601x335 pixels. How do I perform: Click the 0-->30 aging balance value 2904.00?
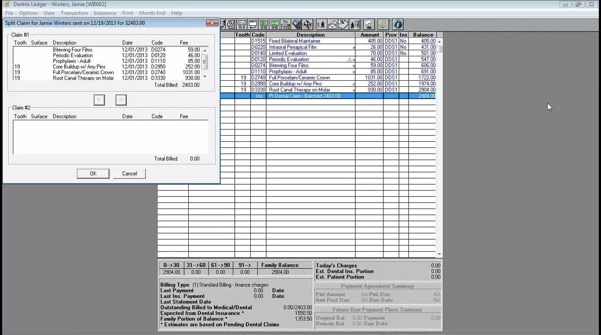click(x=171, y=272)
